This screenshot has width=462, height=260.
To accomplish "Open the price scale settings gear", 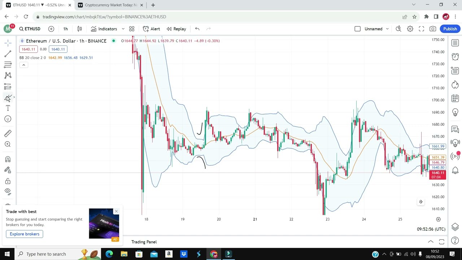I will 438,219.
